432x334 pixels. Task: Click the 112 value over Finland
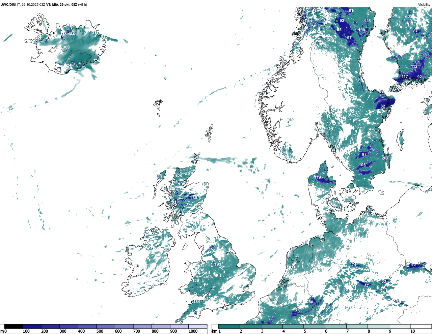(x=414, y=66)
